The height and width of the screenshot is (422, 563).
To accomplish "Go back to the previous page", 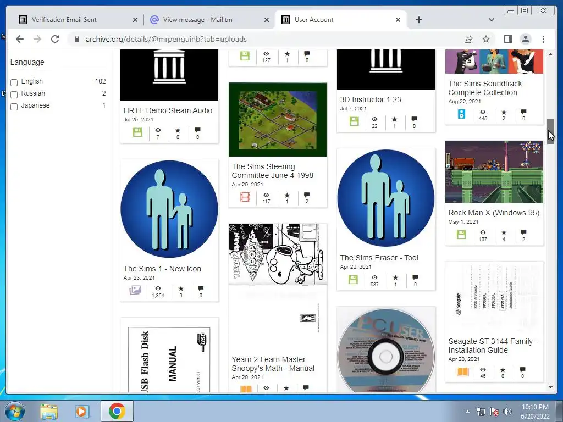I will pos(20,39).
